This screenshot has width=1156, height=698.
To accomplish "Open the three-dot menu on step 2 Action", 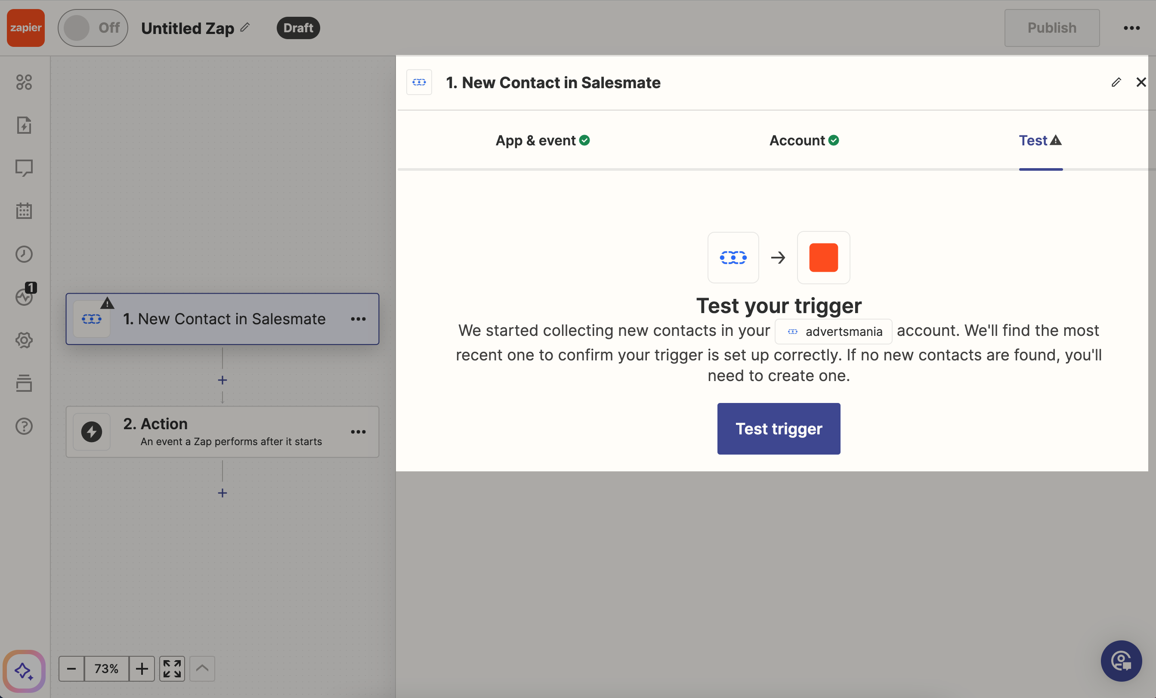I will 359,432.
